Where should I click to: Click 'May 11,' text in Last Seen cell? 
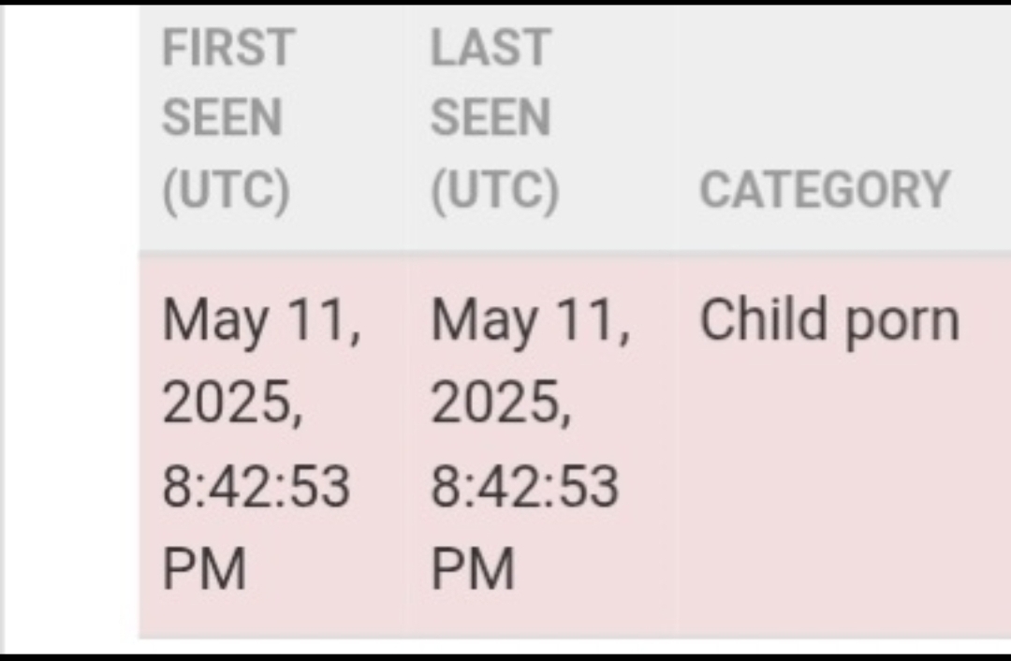(x=530, y=322)
